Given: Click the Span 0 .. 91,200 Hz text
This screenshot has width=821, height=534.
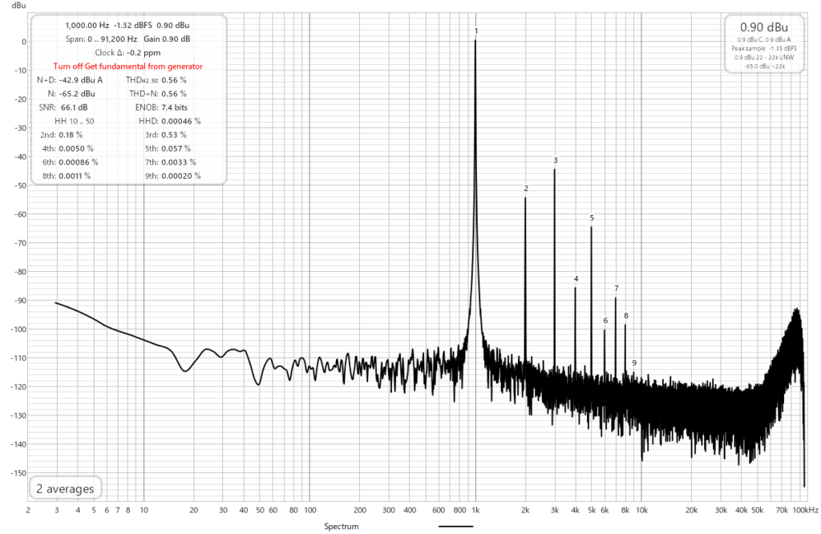Looking at the screenshot, I should (99, 38).
